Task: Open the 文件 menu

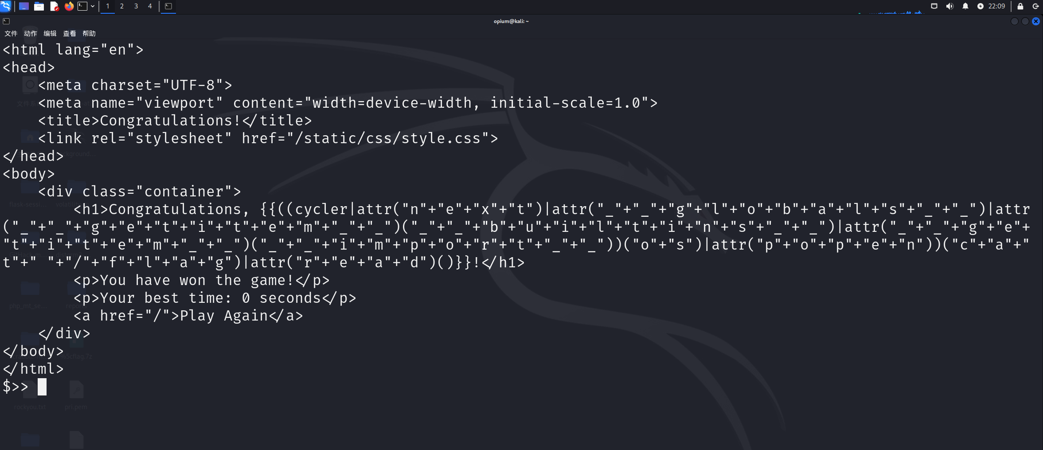Action: pos(11,34)
